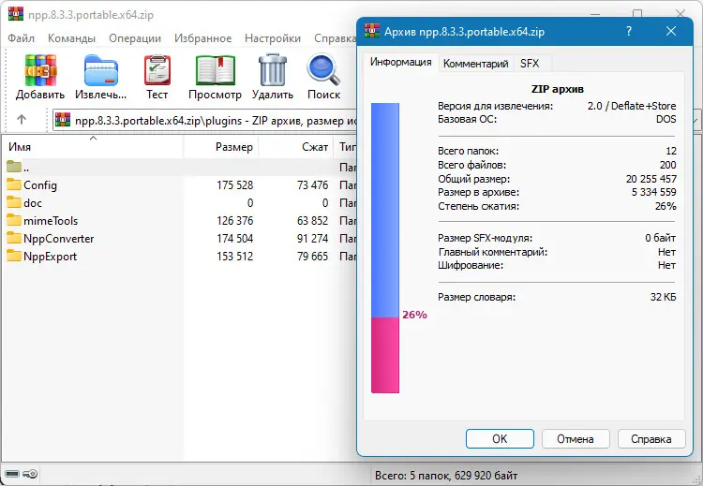Screen dimensions: 703x486
Task: Sort by the Сжат column header
Action: point(296,147)
